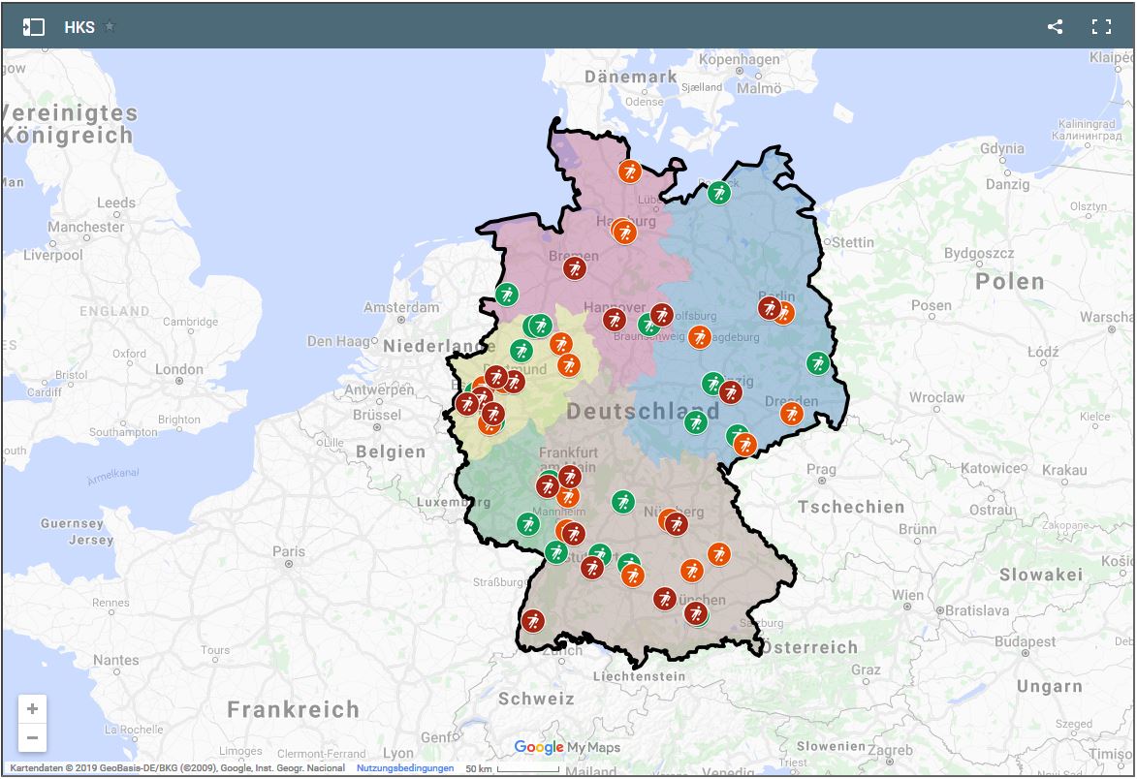Select the green marker near Rostock

[x=718, y=194]
